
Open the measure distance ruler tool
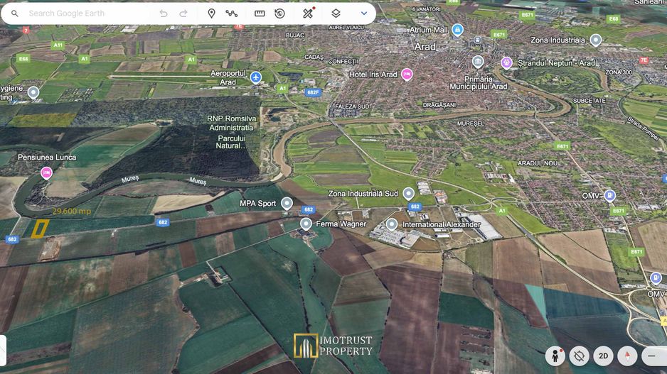click(260, 13)
